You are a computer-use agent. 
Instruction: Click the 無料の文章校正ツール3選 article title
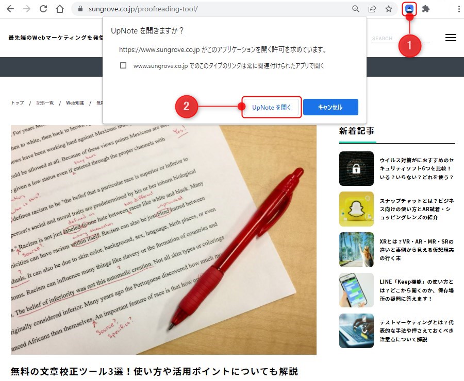coord(154,371)
